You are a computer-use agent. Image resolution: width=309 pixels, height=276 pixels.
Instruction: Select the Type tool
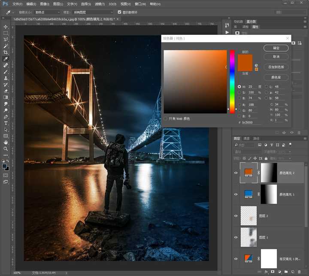(x=6, y=123)
